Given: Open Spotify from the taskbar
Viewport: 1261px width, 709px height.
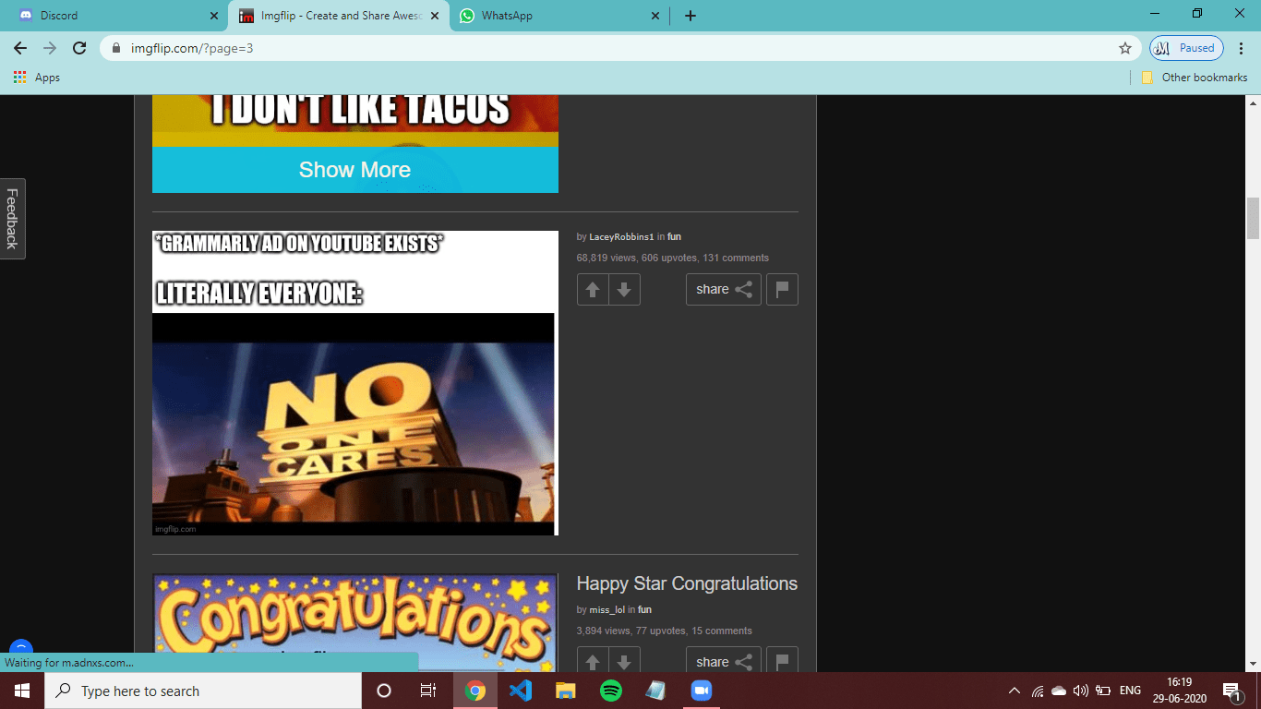Looking at the screenshot, I should [611, 691].
